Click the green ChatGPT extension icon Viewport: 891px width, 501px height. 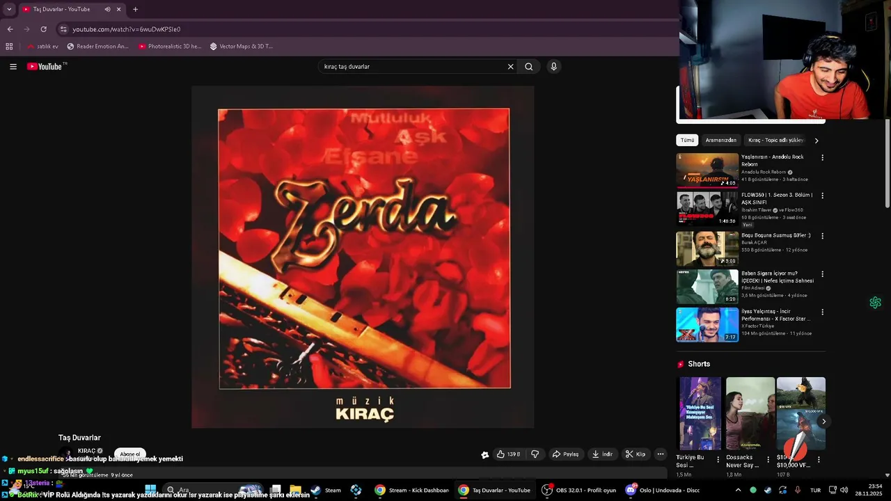[875, 303]
